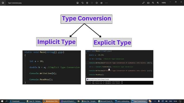Click the Type Conversion.png taskbar button
The width and height of the screenshot is (184, 103).
139,101
